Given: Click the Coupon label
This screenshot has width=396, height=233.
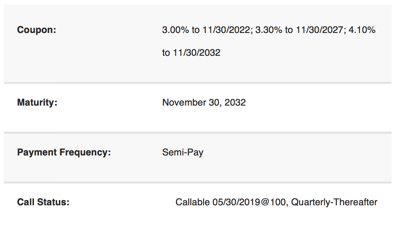Looking at the screenshot, I should tap(36, 30).
